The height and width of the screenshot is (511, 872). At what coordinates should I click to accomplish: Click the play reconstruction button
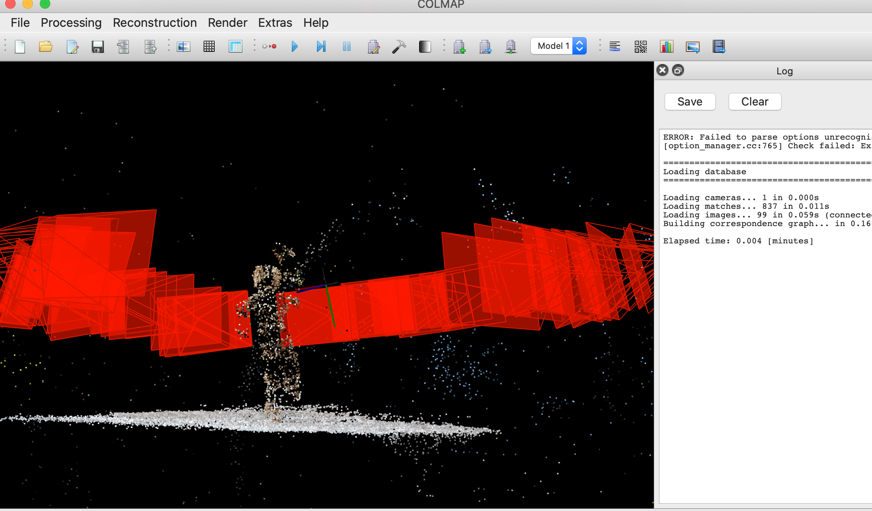click(295, 46)
